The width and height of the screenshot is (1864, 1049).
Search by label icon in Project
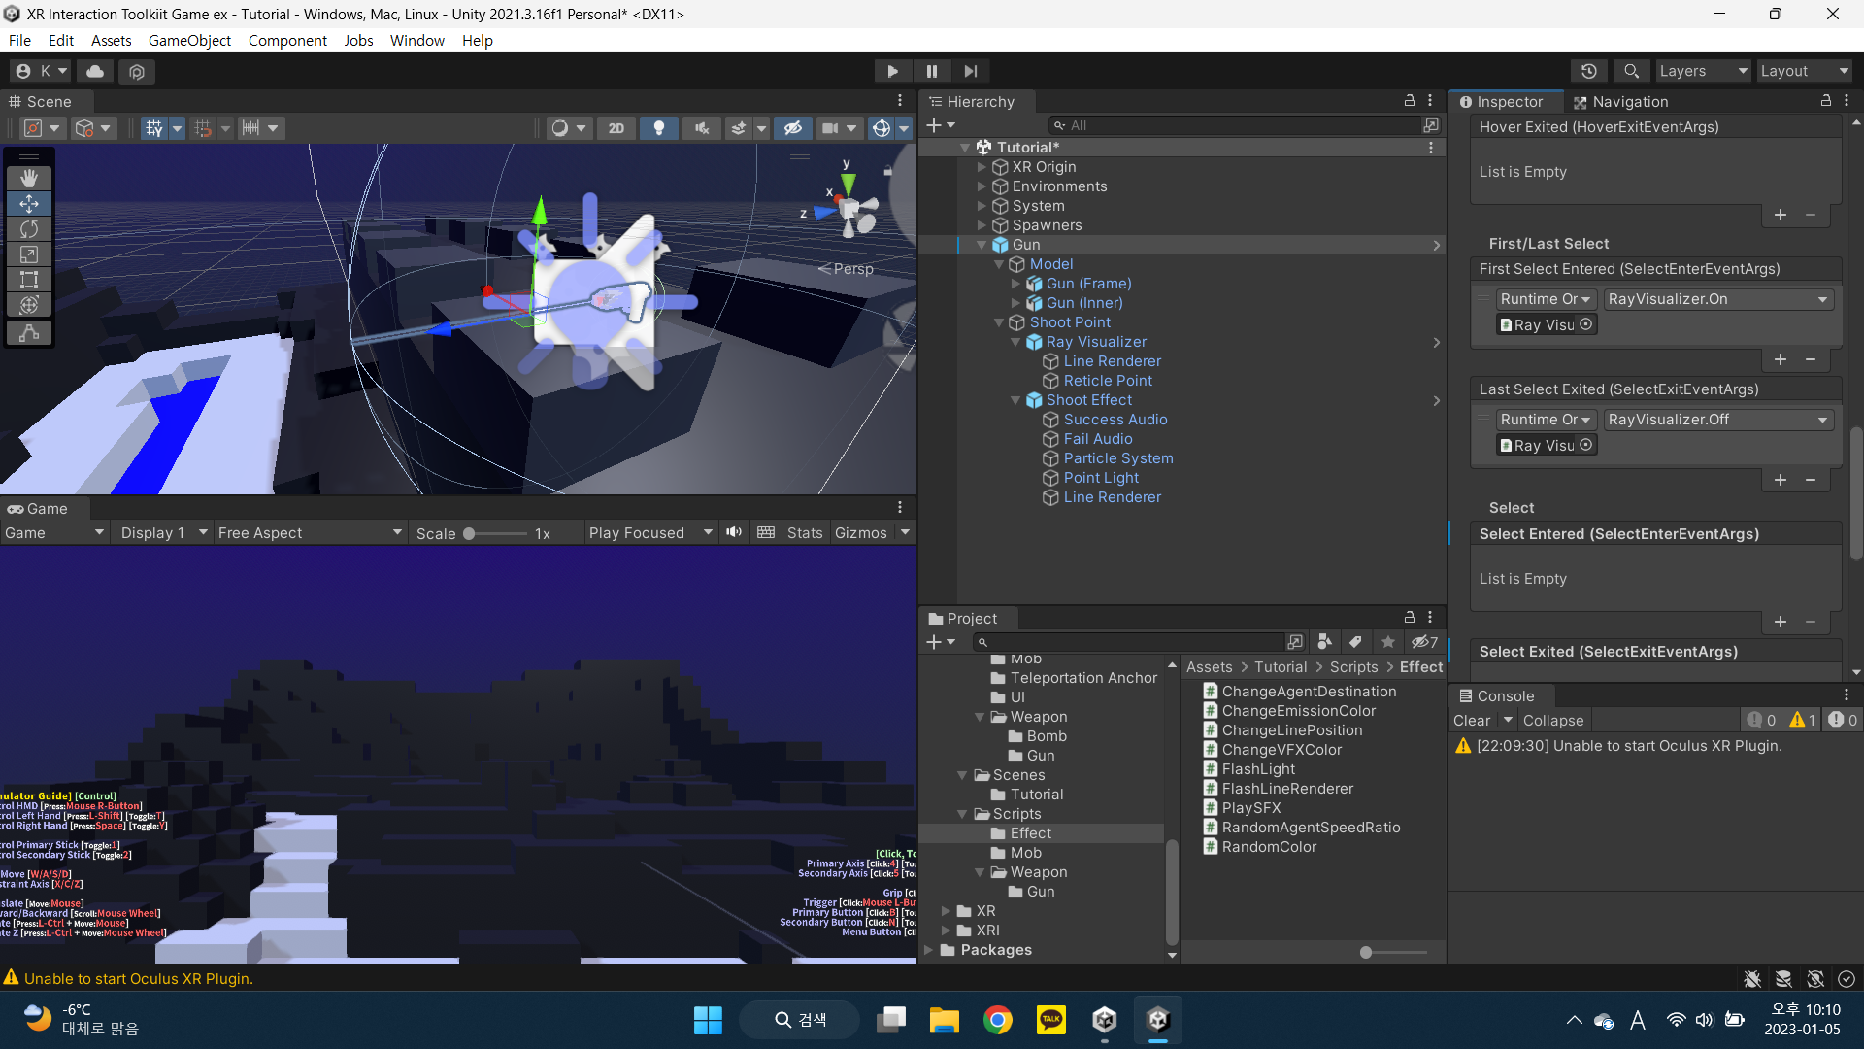click(1356, 642)
